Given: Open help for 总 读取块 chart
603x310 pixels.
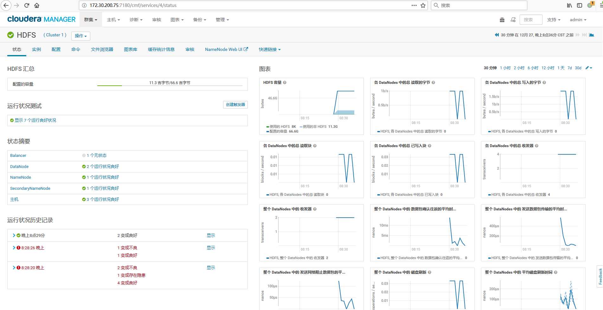Looking at the screenshot, I should coord(315,146).
